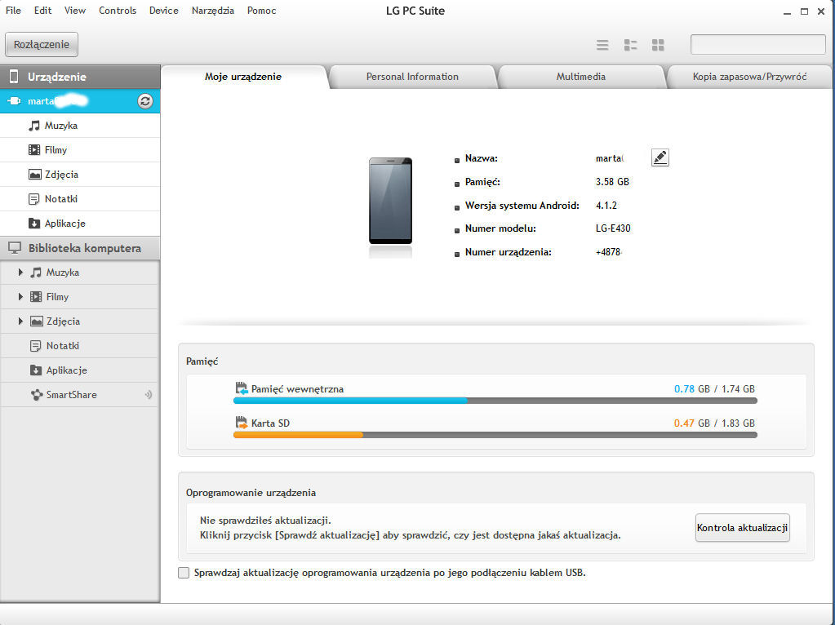Click the note icon under device Notatki
Screen dimensions: 835x625
point(33,199)
